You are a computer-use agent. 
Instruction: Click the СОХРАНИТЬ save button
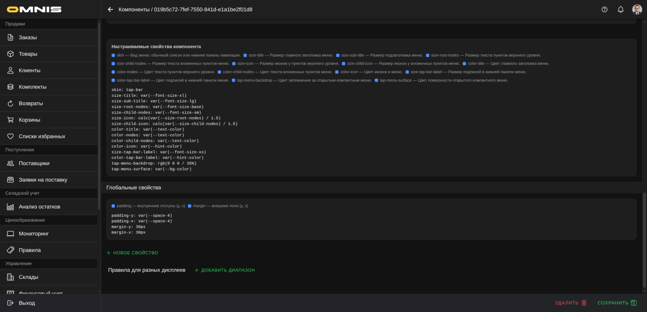click(617, 303)
